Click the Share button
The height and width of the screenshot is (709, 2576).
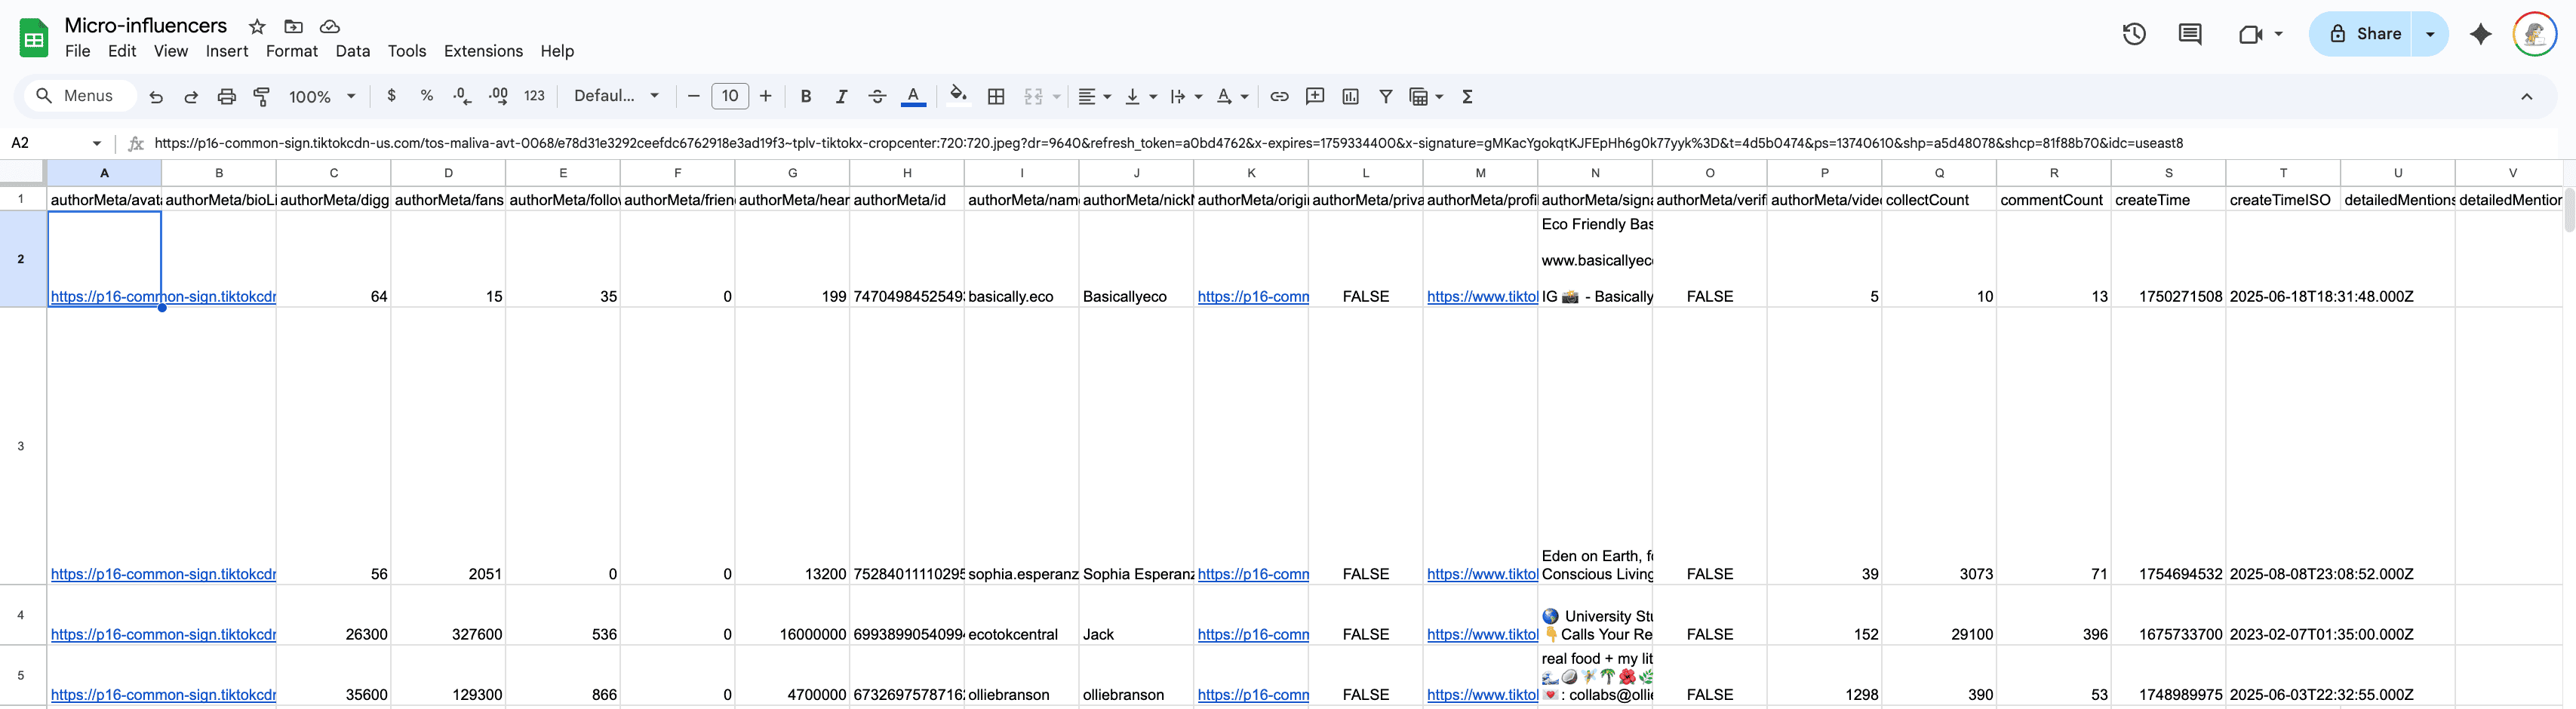[2375, 33]
